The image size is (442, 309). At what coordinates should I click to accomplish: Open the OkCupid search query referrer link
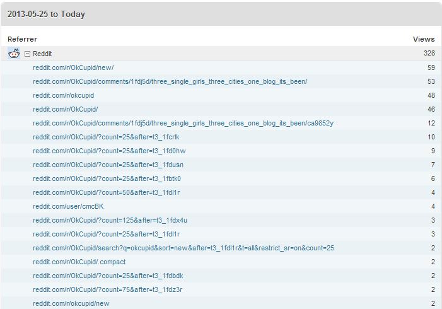pos(183,248)
